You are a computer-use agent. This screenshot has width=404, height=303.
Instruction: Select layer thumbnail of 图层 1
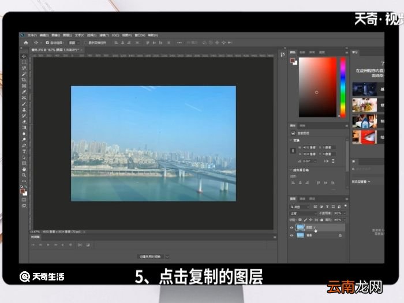tap(300, 227)
